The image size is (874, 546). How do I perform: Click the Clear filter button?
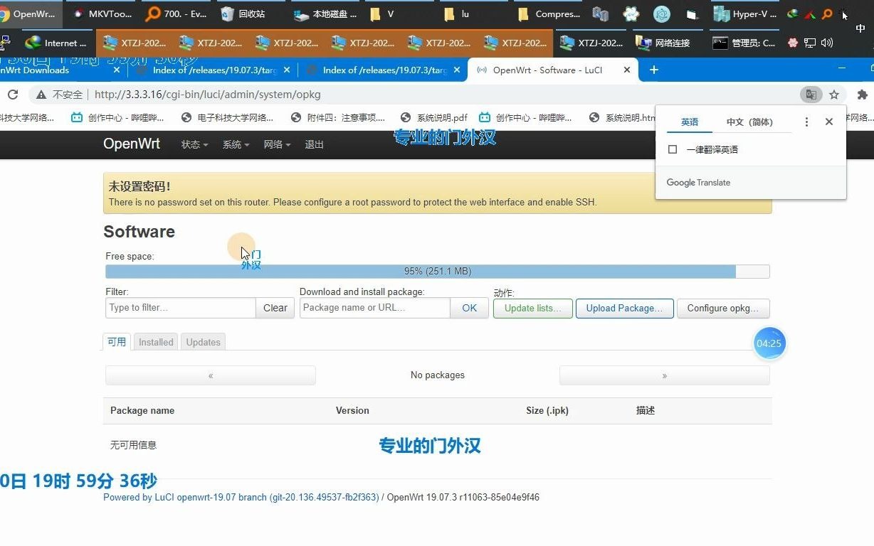pos(275,308)
